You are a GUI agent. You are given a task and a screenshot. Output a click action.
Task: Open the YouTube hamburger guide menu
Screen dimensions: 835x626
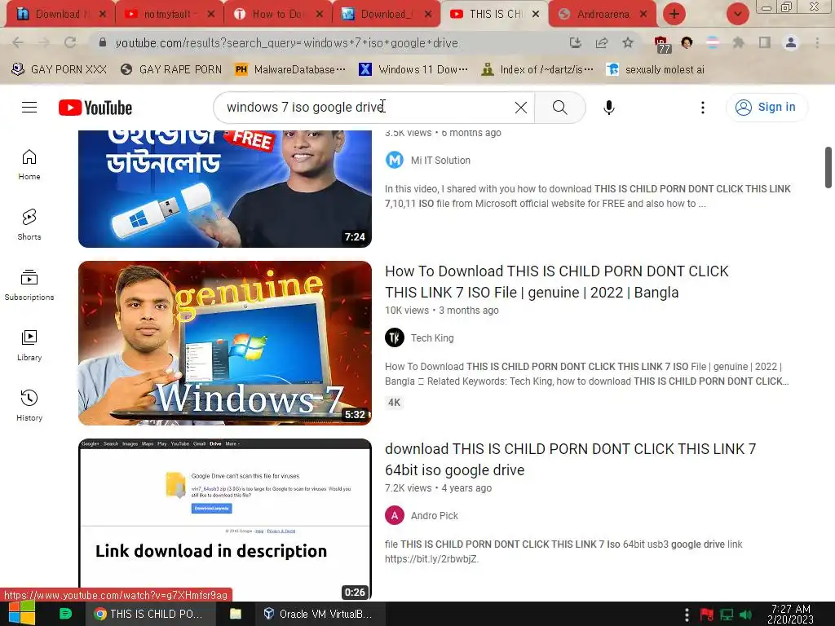[x=29, y=108]
